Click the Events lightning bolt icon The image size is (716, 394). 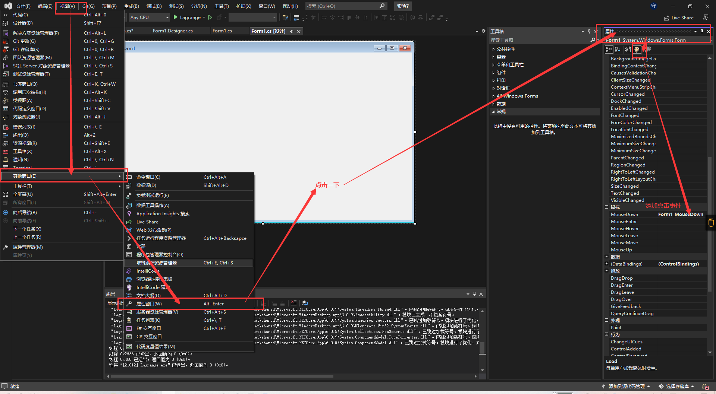click(x=637, y=50)
